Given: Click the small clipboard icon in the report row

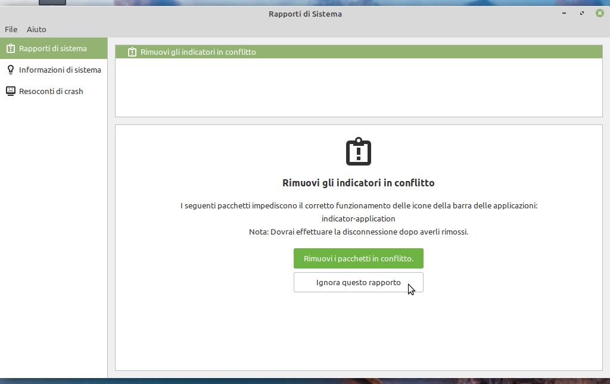Looking at the screenshot, I should click(132, 52).
